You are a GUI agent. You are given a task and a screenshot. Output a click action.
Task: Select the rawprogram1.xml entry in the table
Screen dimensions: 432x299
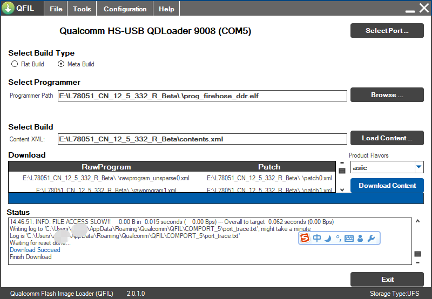point(106,190)
